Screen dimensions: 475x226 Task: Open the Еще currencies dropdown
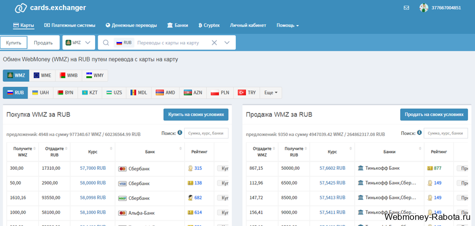click(271, 93)
